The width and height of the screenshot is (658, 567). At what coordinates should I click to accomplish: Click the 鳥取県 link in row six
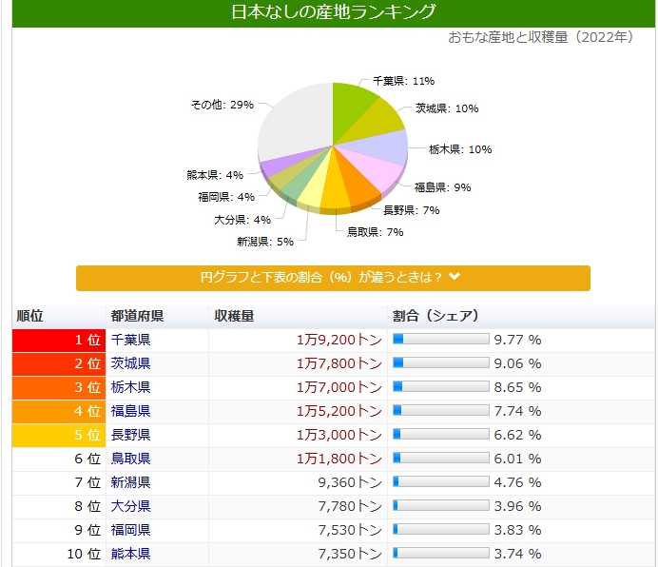130,459
